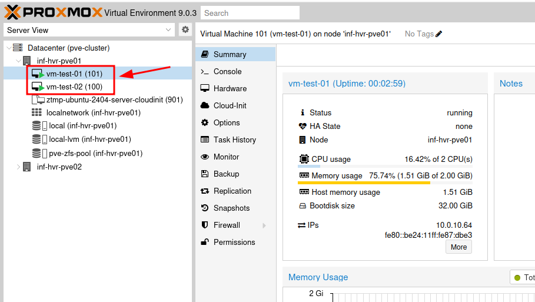This screenshot has height=302, width=535.
Task: Go to the Snapshots section
Action: pos(231,208)
